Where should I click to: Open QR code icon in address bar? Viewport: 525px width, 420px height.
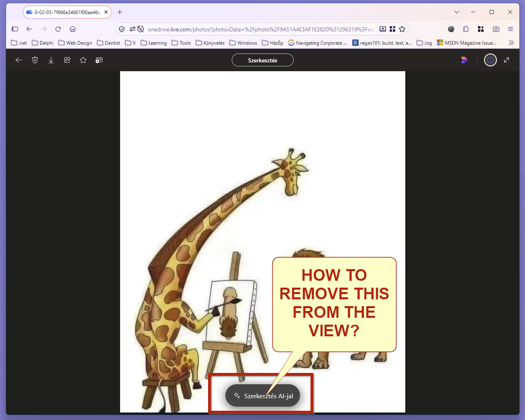point(392,29)
